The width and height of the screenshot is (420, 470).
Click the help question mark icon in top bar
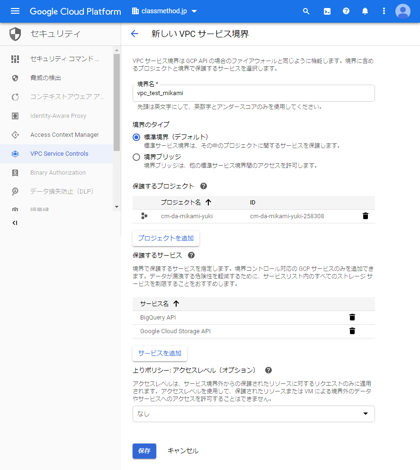346,11
